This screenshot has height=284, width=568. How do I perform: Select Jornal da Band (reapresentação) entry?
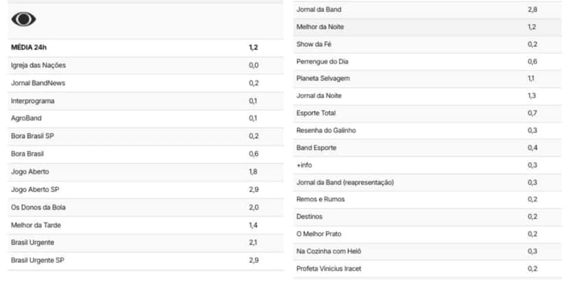click(x=427, y=182)
